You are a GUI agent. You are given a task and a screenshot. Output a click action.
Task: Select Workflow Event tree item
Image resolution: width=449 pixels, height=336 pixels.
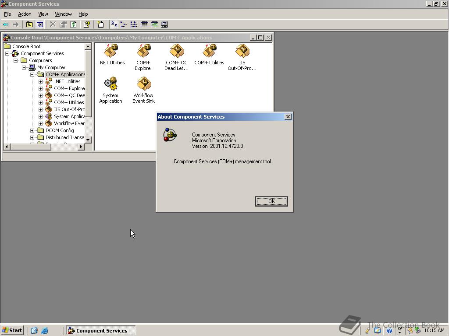click(x=69, y=123)
